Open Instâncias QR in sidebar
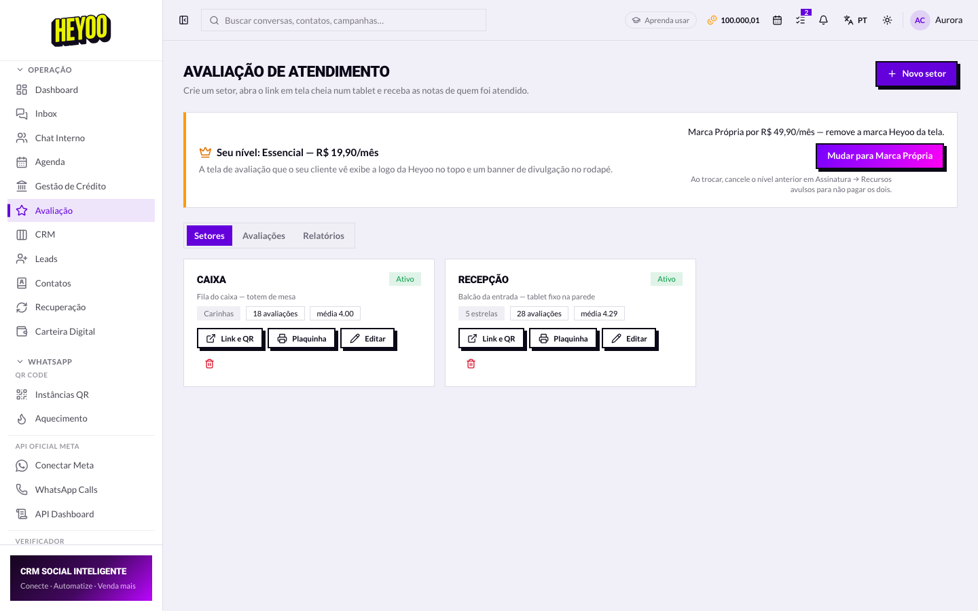 81,394
